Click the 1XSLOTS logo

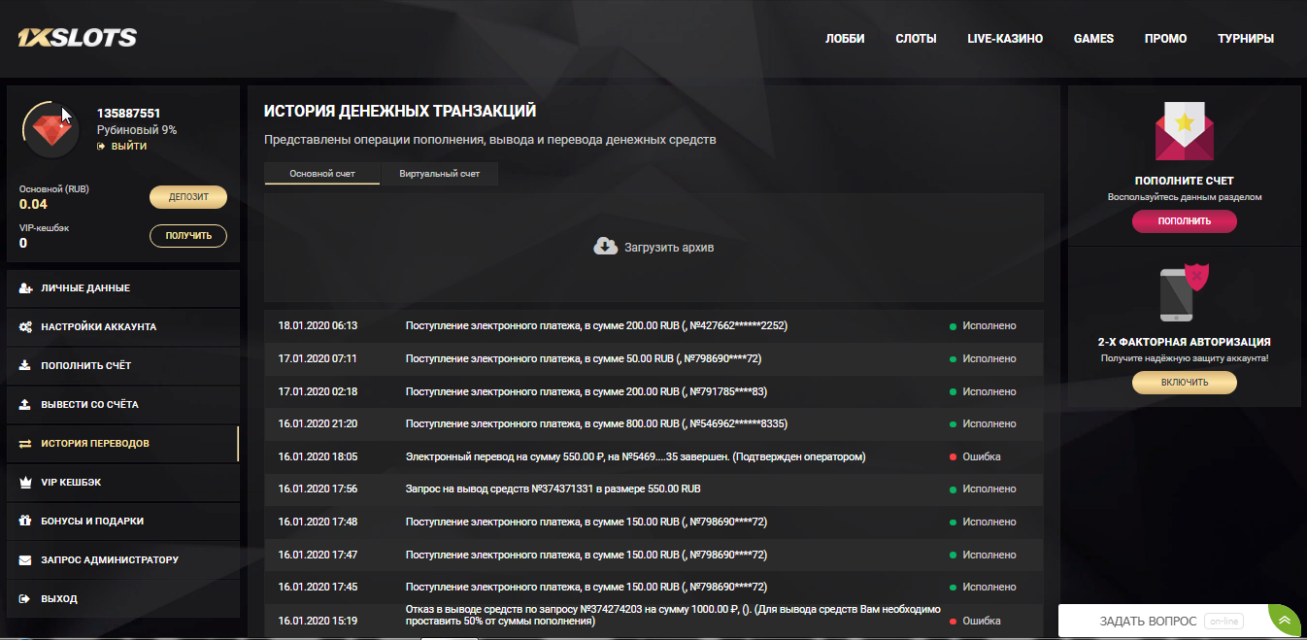click(77, 39)
